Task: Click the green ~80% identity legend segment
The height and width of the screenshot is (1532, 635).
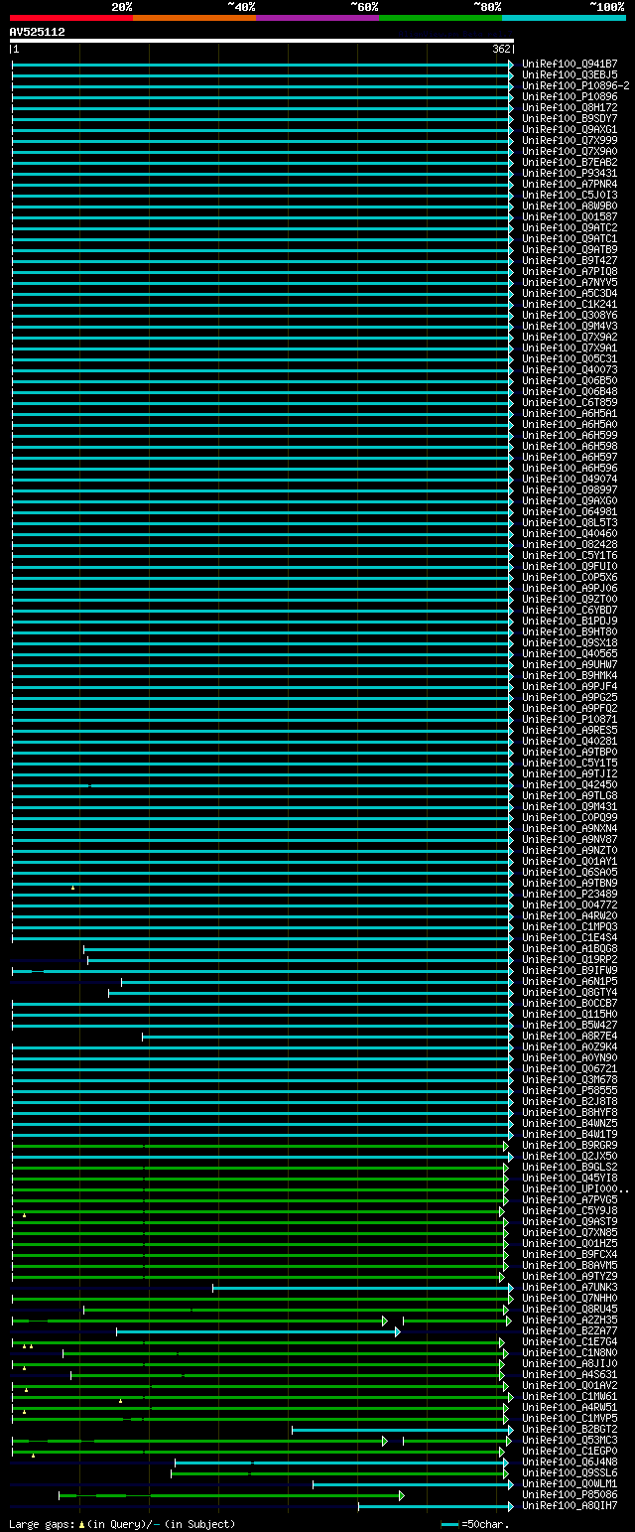Action: click(x=441, y=18)
